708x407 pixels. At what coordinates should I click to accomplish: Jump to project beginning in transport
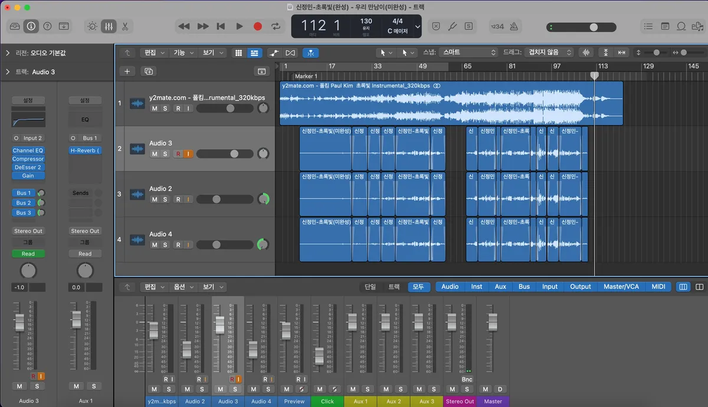point(221,26)
